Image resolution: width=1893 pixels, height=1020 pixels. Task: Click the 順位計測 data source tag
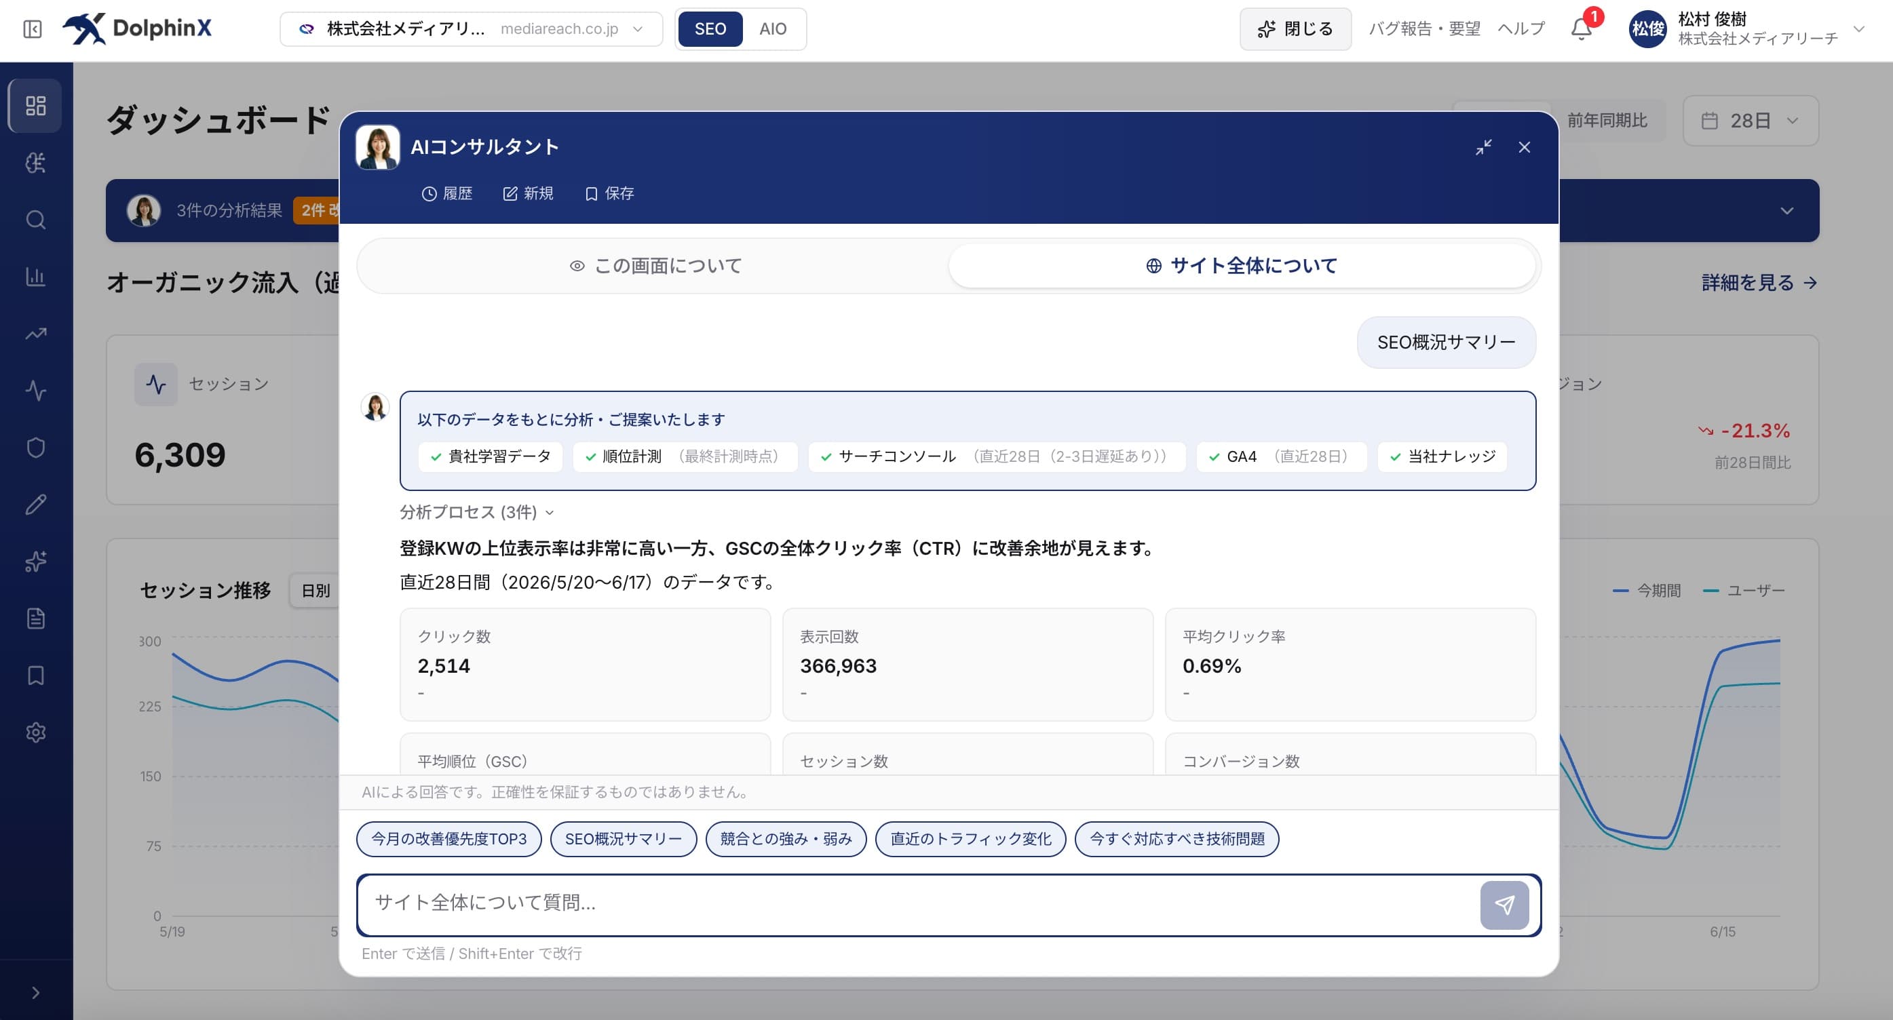pyautogui.click(x=685, y=456)
